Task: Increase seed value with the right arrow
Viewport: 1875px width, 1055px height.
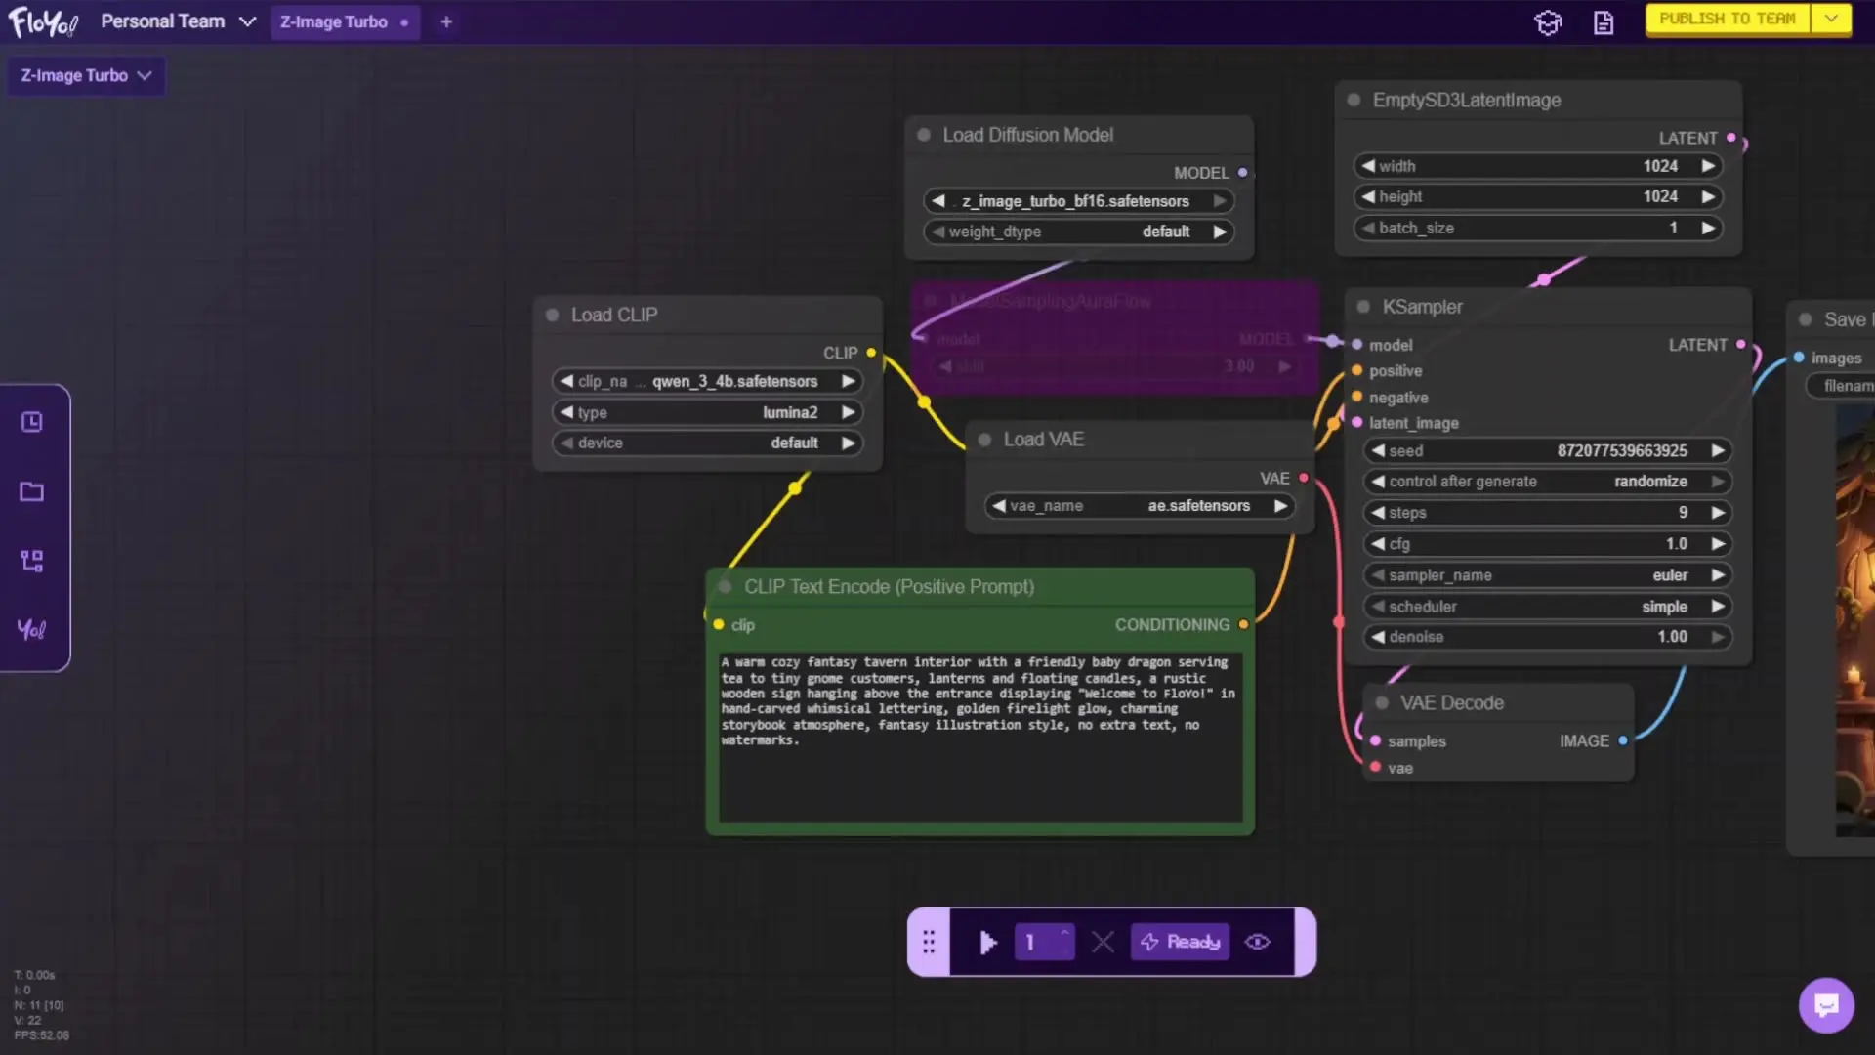Action: 1718,450
